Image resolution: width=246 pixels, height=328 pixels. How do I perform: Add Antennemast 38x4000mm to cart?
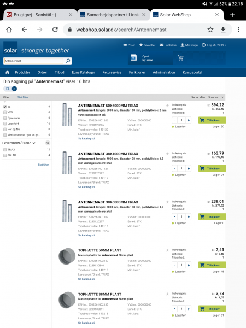(x=212, y=168)
